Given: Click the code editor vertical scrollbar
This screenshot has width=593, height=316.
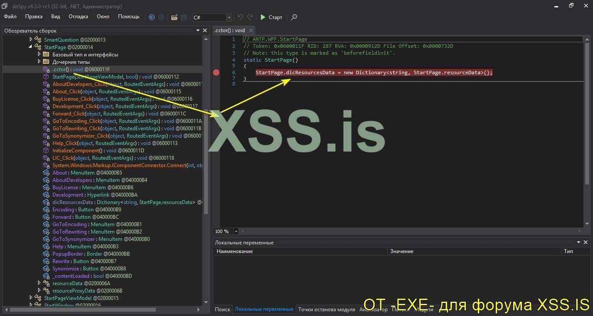Looking at the screenshot, I should click(587, 113).
